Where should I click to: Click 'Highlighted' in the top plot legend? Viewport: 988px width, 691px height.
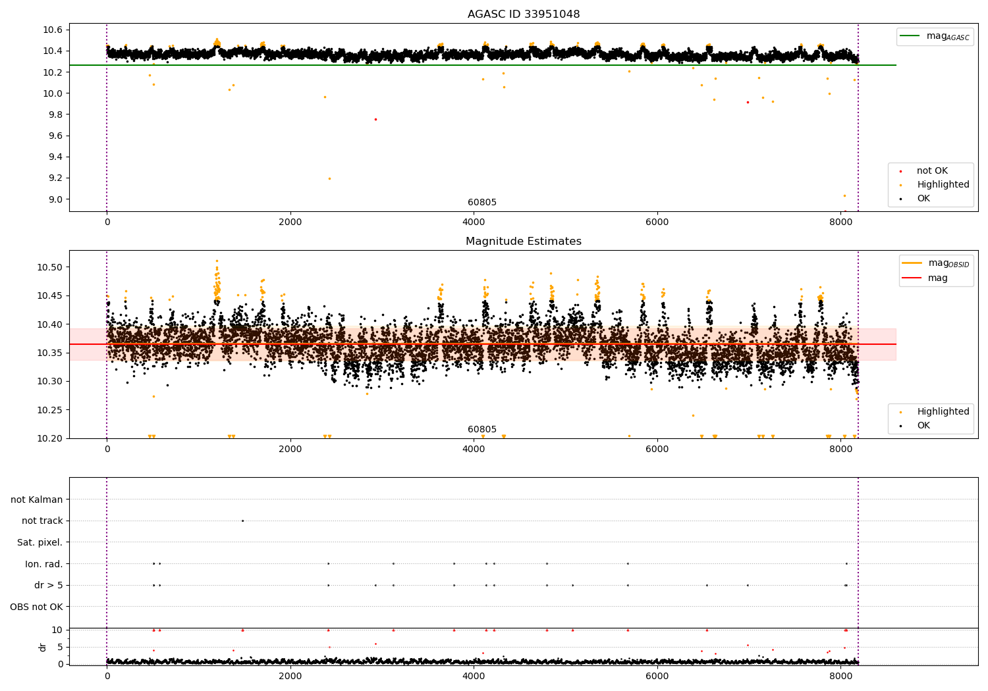[943, 185]
